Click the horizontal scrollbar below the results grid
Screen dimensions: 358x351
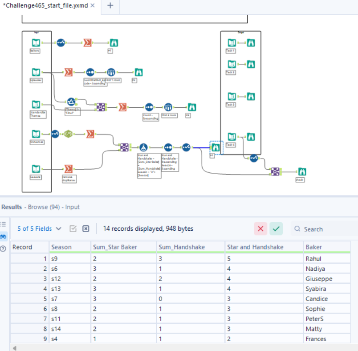click(178, 347)
